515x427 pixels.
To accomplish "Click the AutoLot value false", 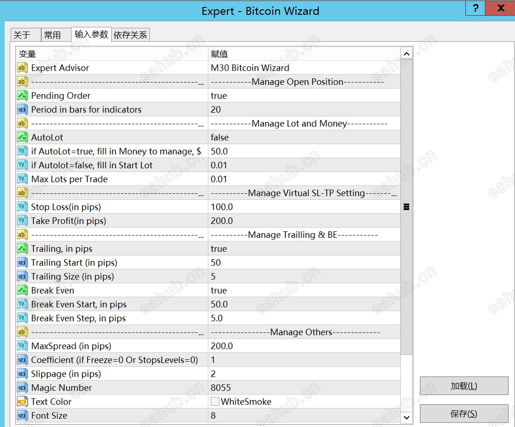I will coord(220,137).
